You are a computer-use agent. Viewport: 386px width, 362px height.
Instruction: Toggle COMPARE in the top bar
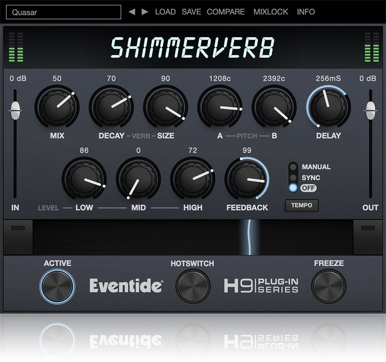pos(225,12)
